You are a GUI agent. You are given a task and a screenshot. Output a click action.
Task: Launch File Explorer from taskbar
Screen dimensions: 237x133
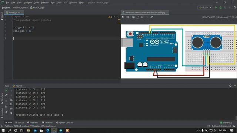coord(29,130)
